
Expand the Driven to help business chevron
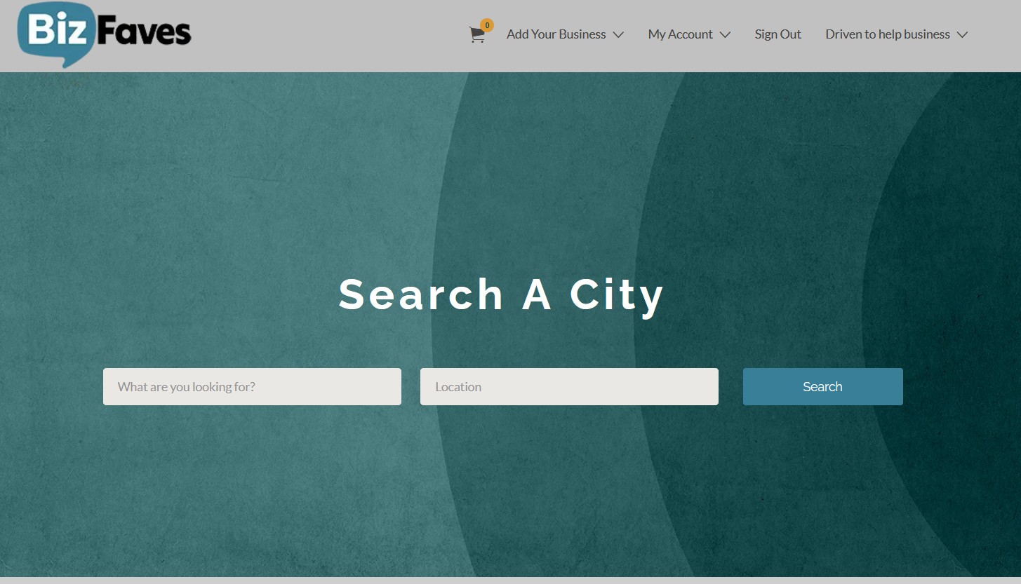click(x=962, y=35)
